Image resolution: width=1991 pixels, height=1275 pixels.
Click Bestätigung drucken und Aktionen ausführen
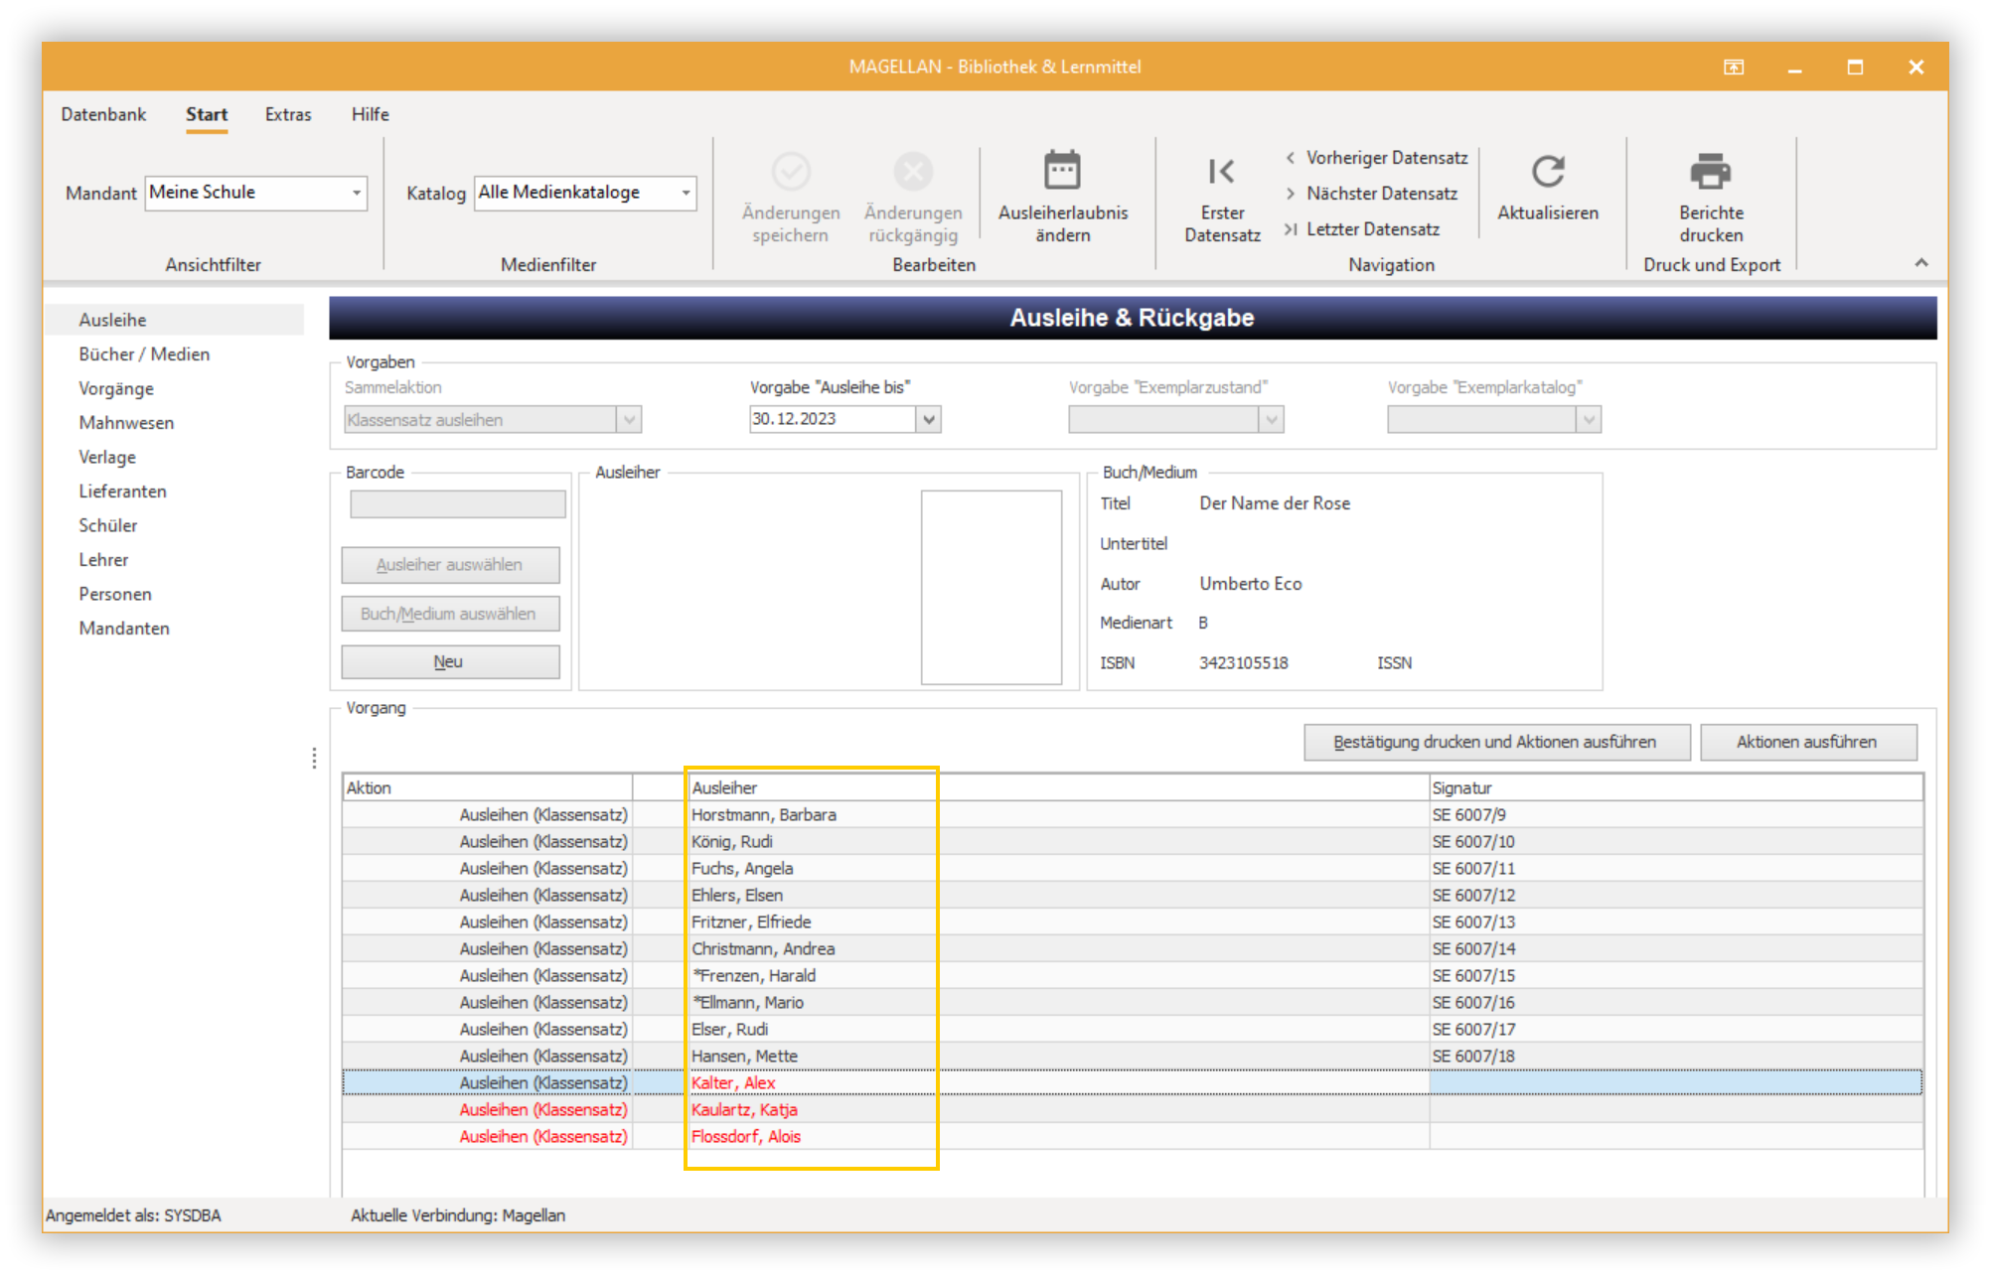tap(1496, 742)
